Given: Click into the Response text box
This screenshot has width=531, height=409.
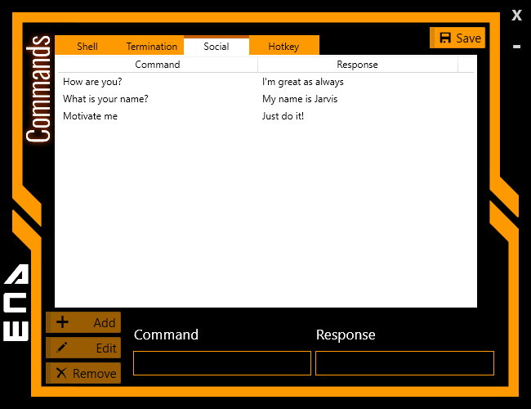Looking at the screenshot, I should pos(404,363).
